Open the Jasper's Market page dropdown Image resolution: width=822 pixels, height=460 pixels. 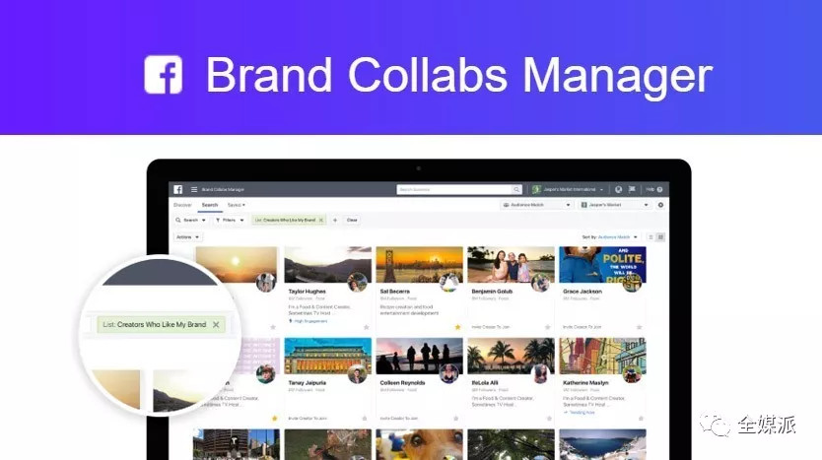pos(615,205)
